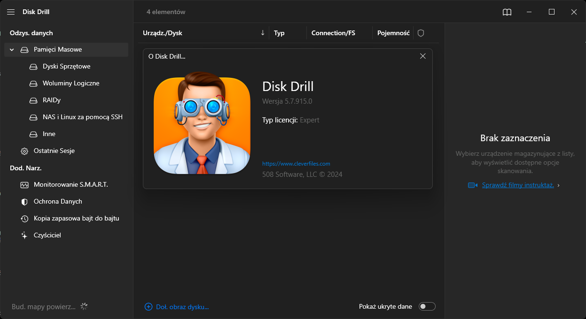Sort by Urządz./Dysk column header
This screenshot has height=319, width=586.
[x=163, y=33]
